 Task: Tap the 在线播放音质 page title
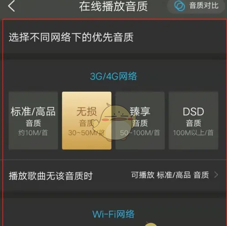coord(113,6)
